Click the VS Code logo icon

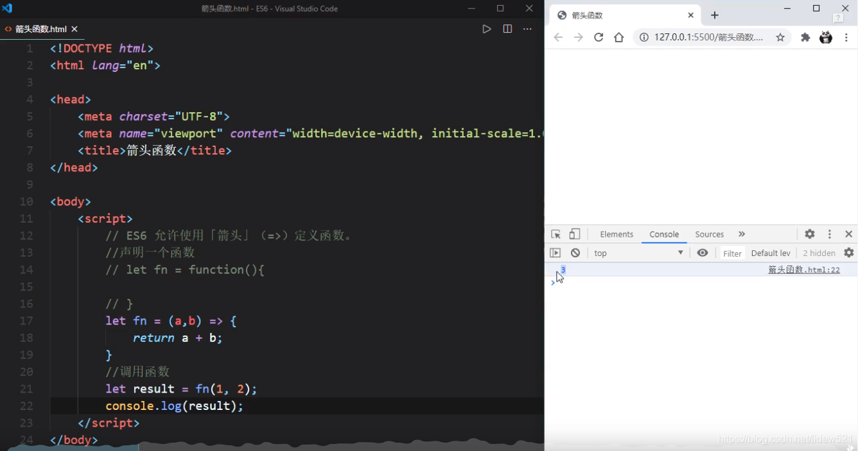8,8
